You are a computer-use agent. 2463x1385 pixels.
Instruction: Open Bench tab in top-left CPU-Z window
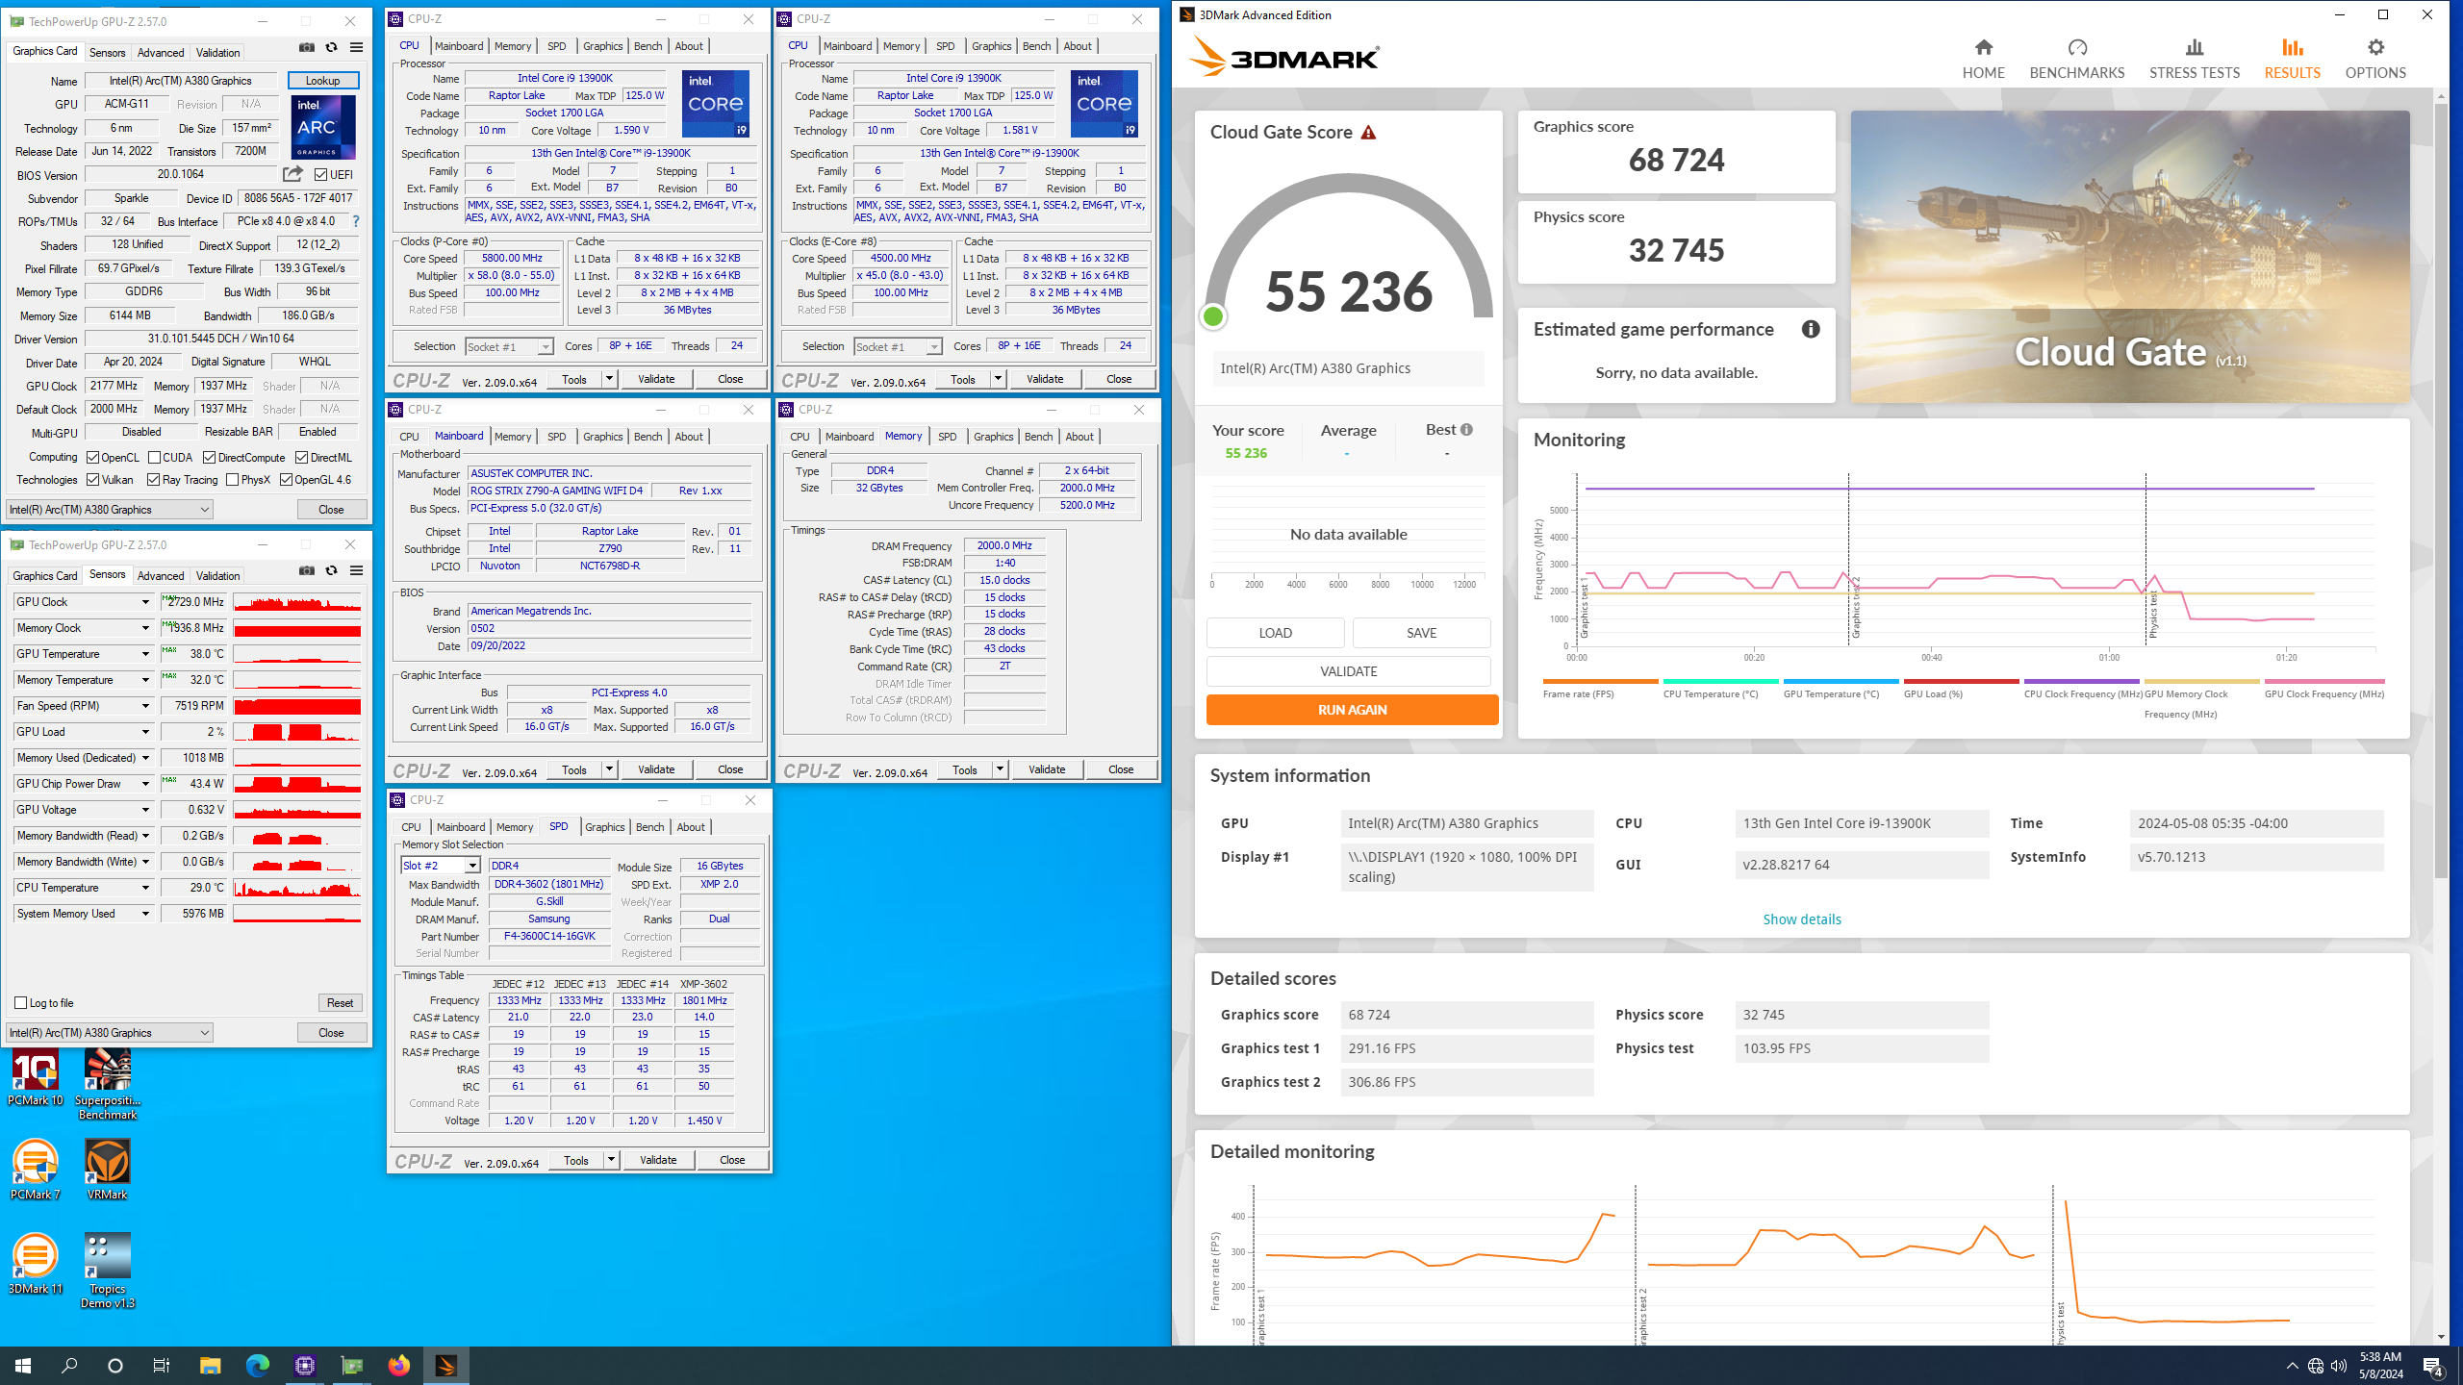click(647, 46)
